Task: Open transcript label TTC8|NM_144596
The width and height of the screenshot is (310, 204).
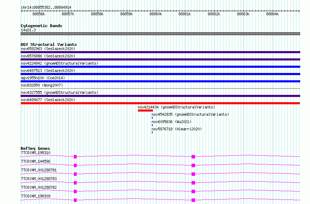Action: (x=36, y=161)
